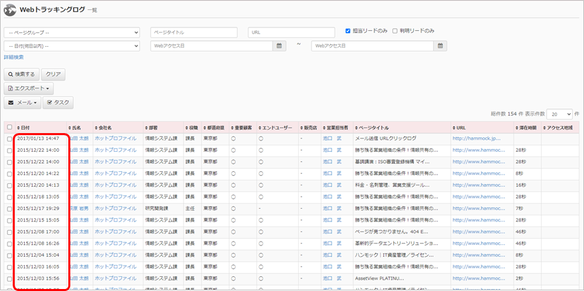Sort the table by URL column header
The image size is (584, 291).
pyautogui.click(x=459, y=128)
